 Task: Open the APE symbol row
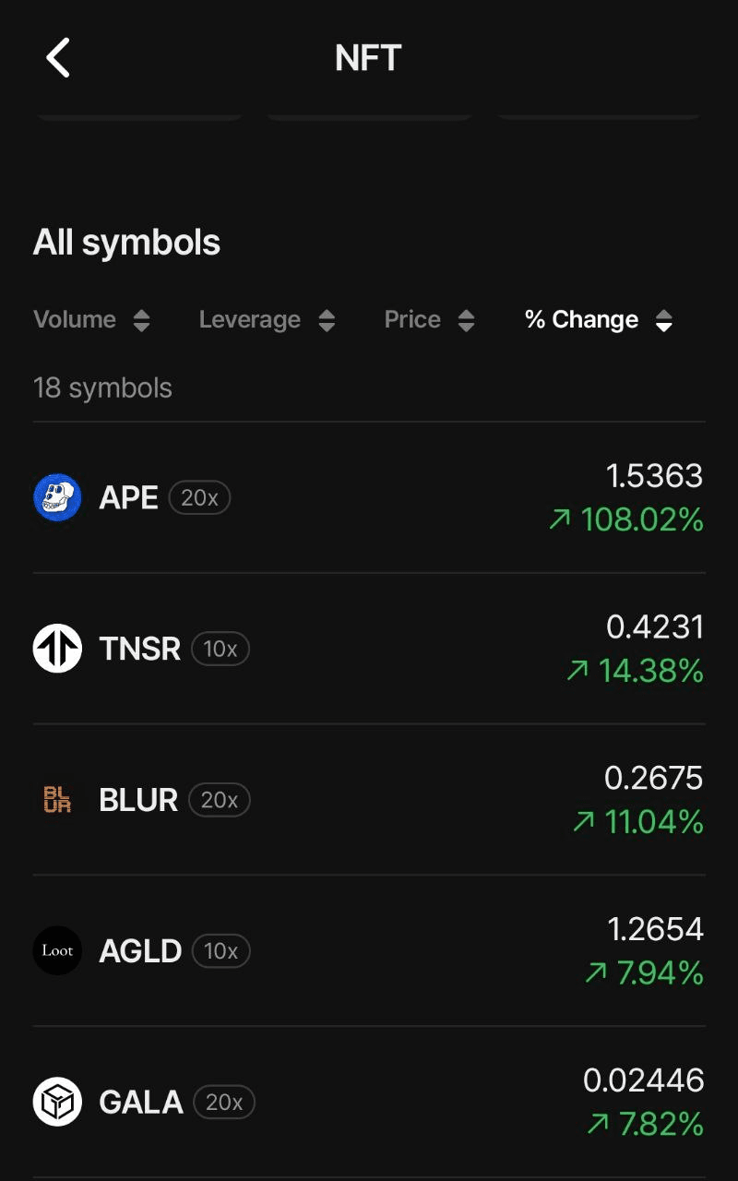369,498
